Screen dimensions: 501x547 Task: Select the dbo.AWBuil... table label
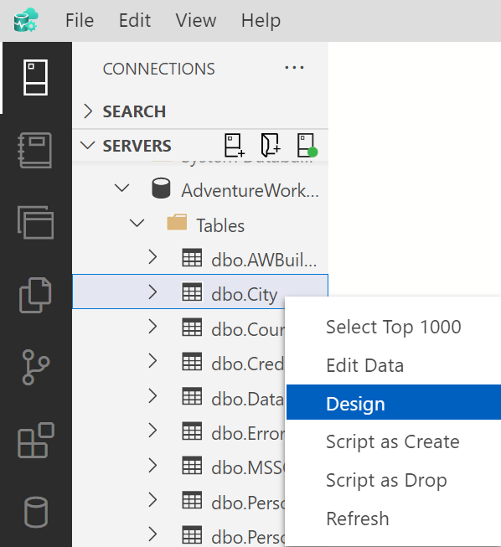[264, 261]
